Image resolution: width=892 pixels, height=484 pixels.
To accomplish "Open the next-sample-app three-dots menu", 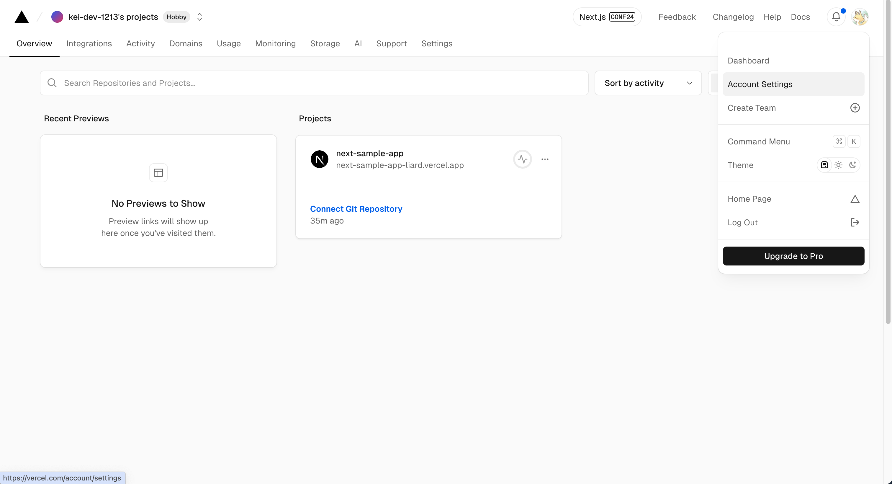I will click(x=545, y=159).
